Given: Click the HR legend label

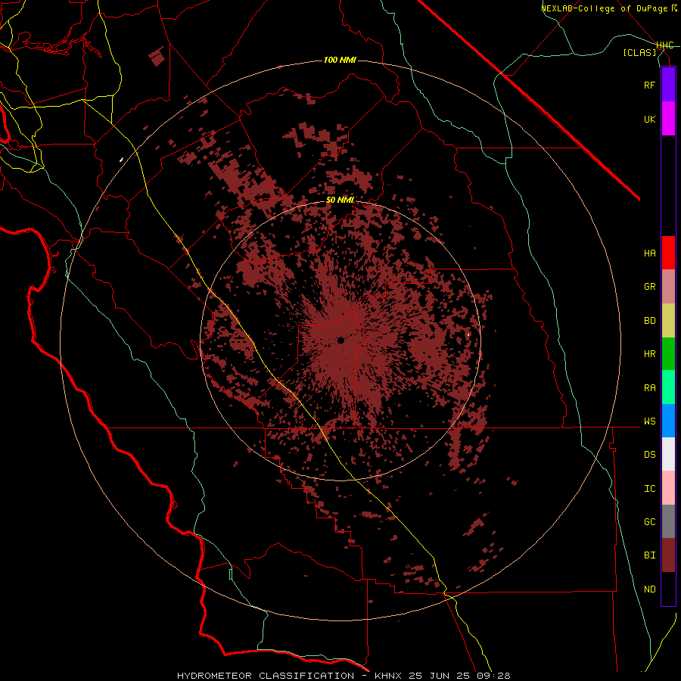Looking at the screenshot, I should [650, 354].
